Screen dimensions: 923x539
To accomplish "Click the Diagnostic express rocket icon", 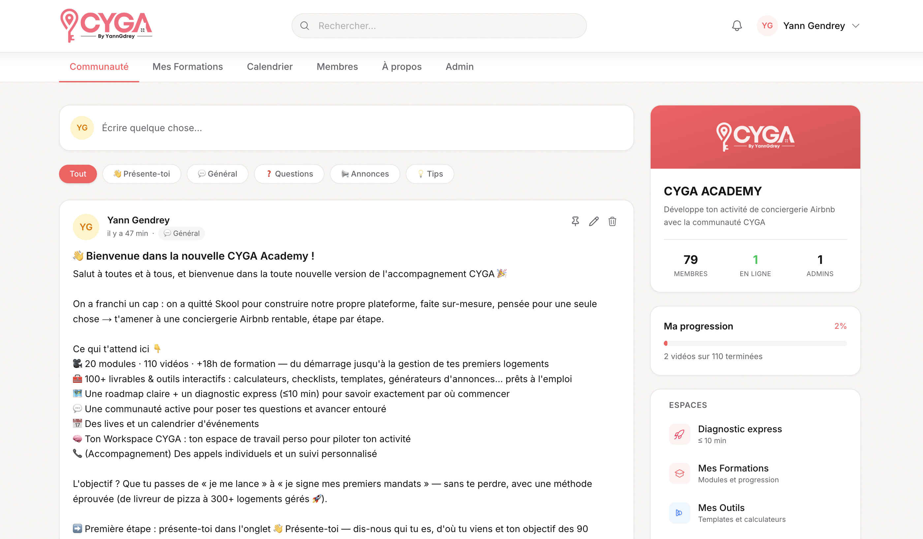I will [679, 434].
